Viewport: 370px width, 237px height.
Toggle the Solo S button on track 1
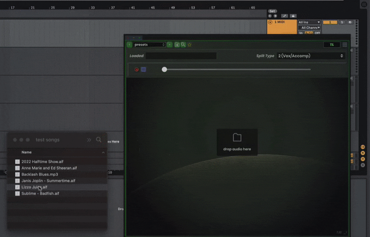click(x=342, y=22)
